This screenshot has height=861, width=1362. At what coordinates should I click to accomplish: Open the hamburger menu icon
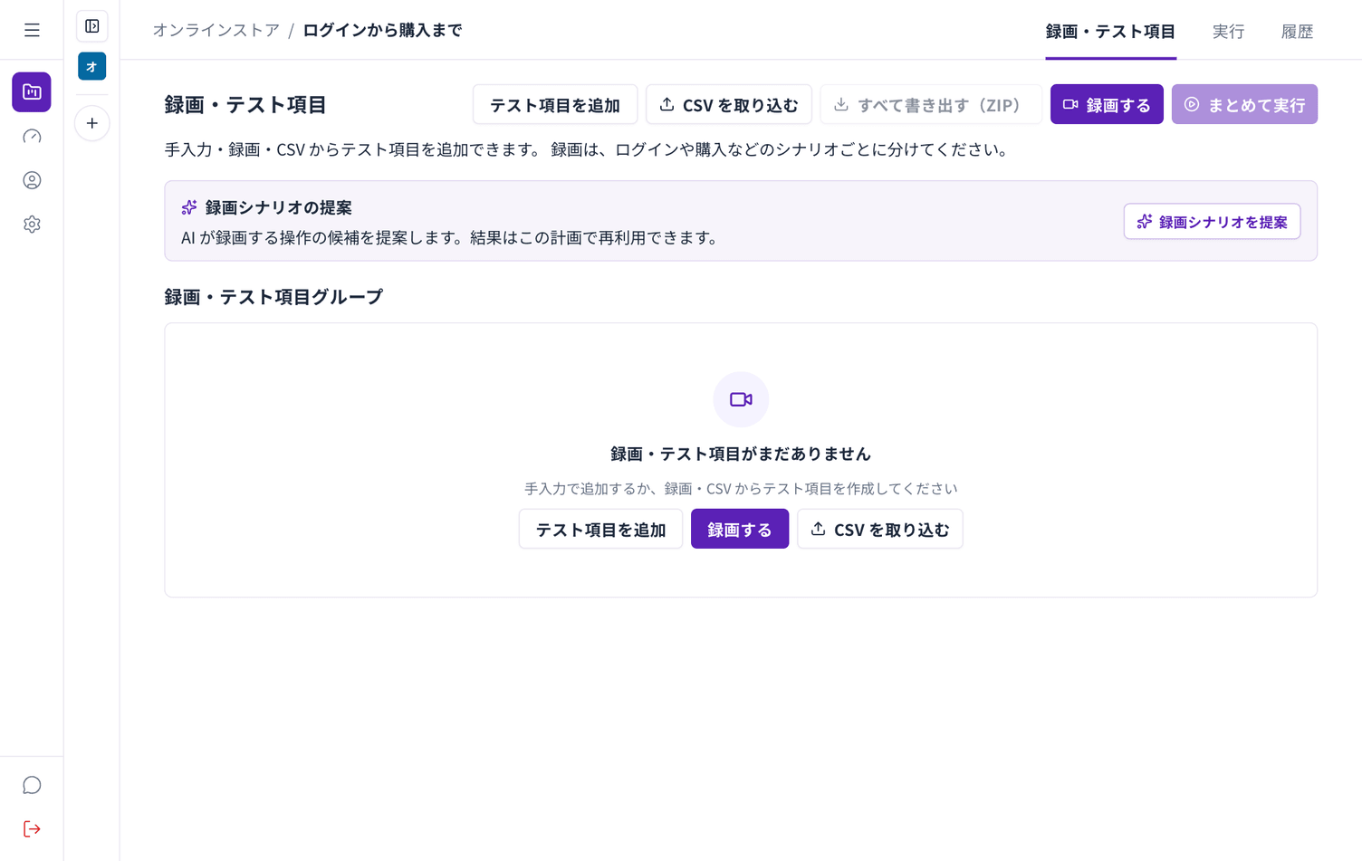pos(32,30)
